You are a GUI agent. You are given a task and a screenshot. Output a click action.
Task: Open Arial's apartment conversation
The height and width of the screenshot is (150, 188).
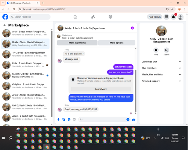(x=25, y=33)
